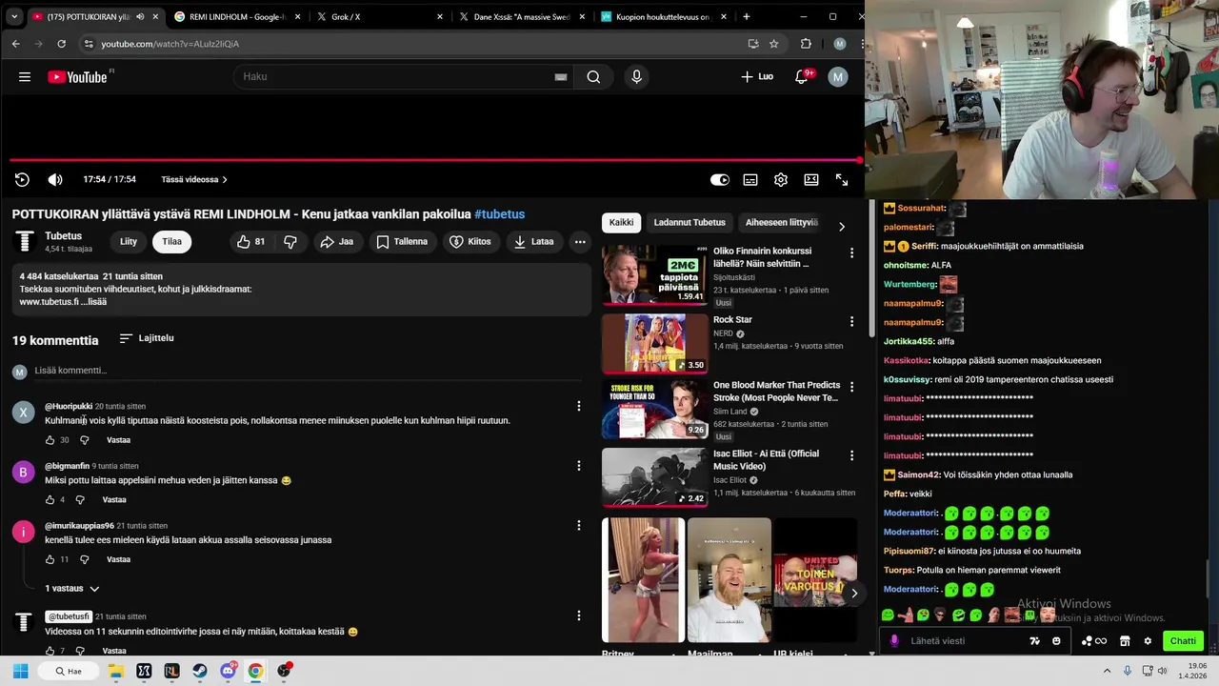Open the Isac Elliot video thumbnail
Screen dimensions: 1219x686
pos(655,478)
